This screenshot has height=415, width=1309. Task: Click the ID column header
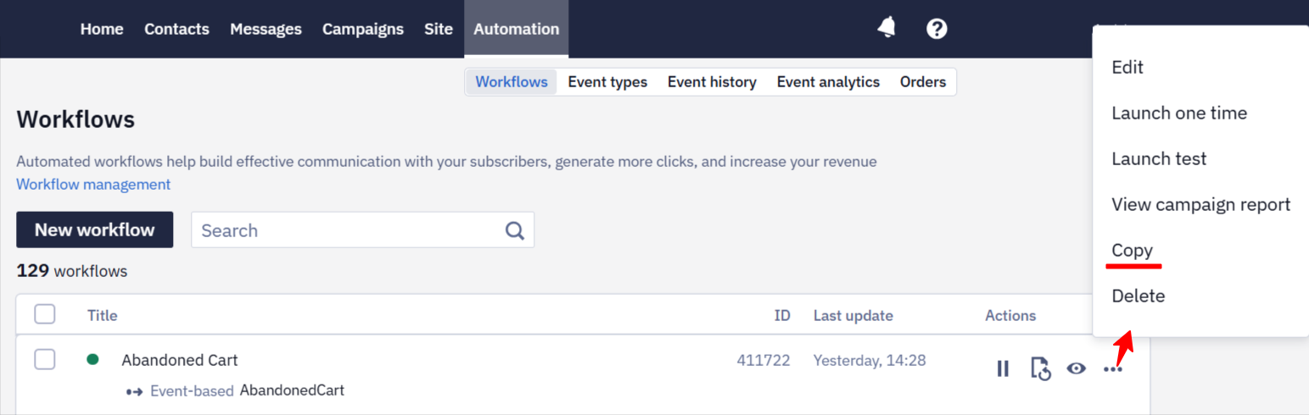(782, 315)
